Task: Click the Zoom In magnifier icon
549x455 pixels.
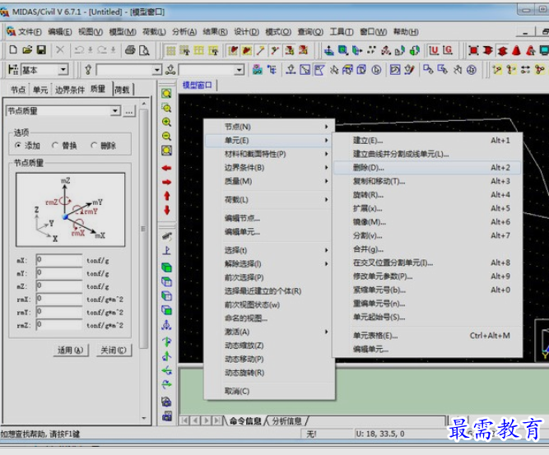Action: point(166,122)
